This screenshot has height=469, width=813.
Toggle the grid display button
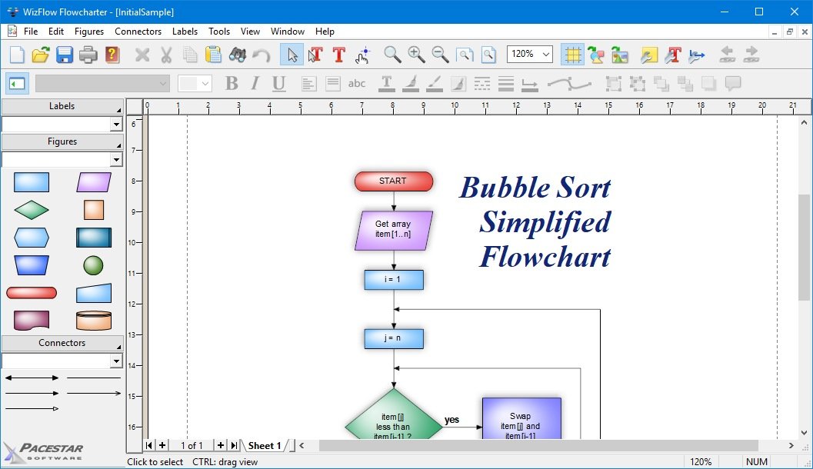[571, 55]
